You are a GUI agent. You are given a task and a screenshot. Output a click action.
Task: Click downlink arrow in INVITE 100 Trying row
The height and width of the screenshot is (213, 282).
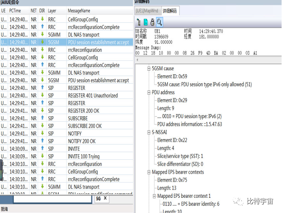43,156
